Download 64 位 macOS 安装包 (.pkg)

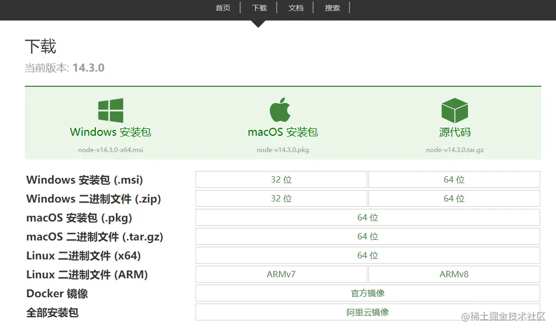[x=368, y=217]
